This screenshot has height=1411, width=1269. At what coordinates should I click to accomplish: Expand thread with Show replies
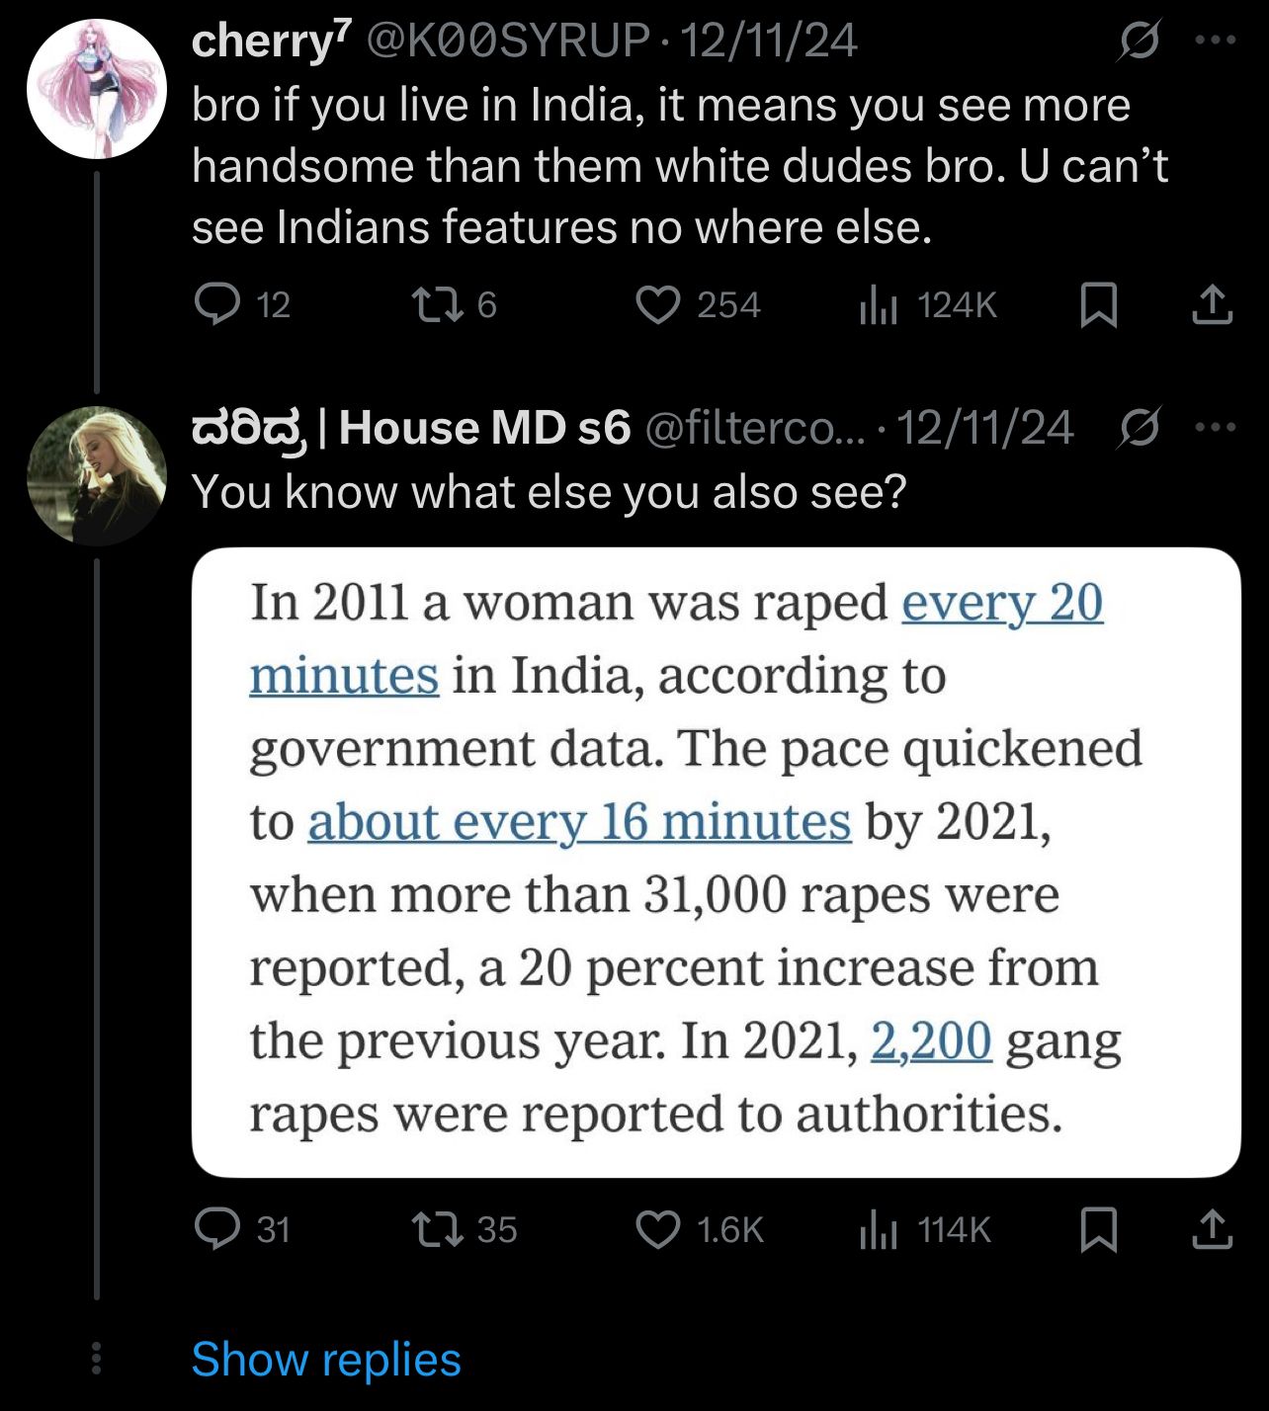pos(325,1360)
